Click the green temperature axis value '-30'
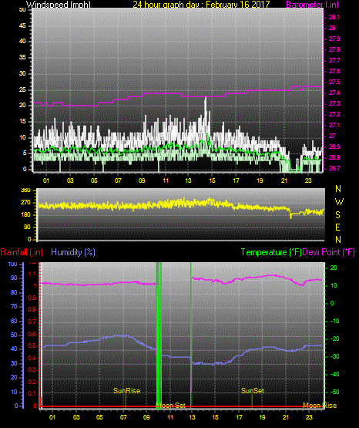Image resolution: width=359 pixels, height=428 pixels. click(335, 356)
